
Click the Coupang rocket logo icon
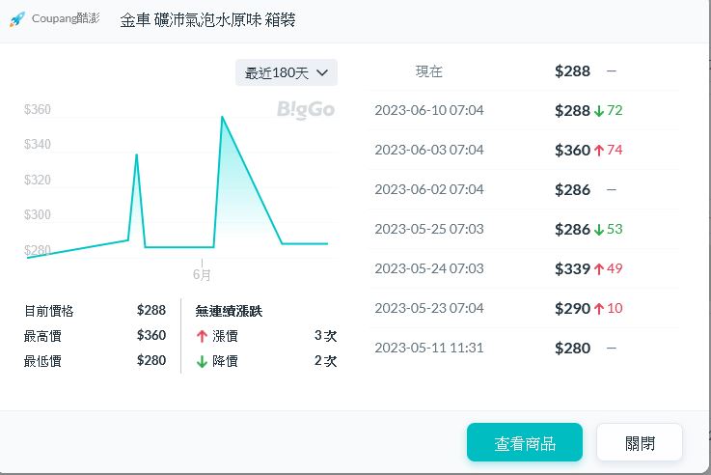click(16, 19)
